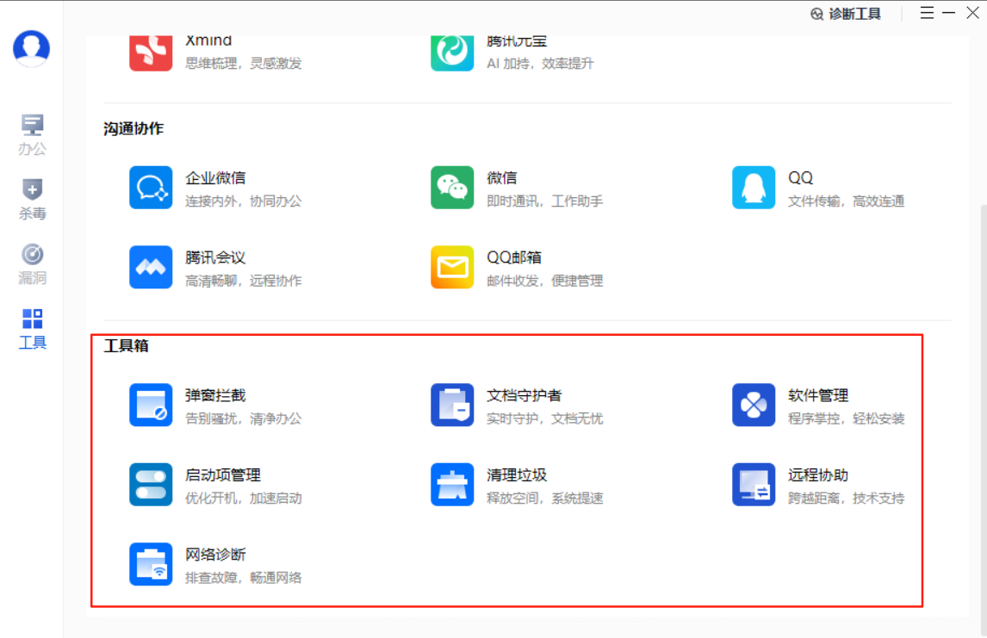Viewport: 987px width, 638px height.
Task: Click the 思维梳理，灵感激发 description
Action: coord(244,64)
